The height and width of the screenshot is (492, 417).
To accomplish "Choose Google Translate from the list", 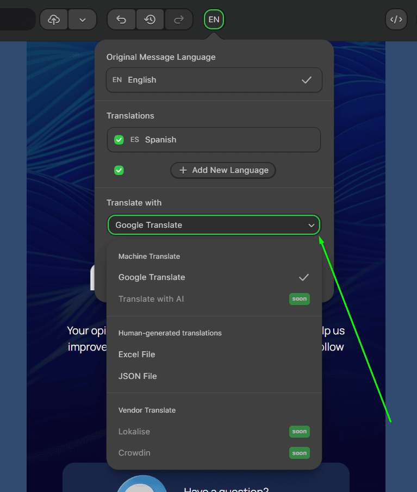I will [x=152, y=277].
